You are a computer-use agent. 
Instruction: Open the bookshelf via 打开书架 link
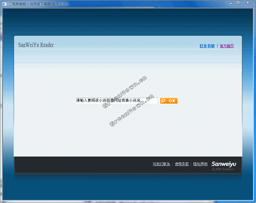click(x=207, y=46)
